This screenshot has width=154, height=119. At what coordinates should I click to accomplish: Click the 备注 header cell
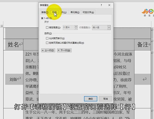pyautogui.click(x=143, y=44)
